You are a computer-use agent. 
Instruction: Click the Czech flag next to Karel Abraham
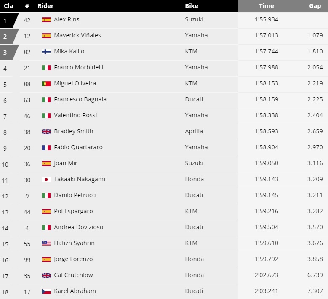click(46, 291)
